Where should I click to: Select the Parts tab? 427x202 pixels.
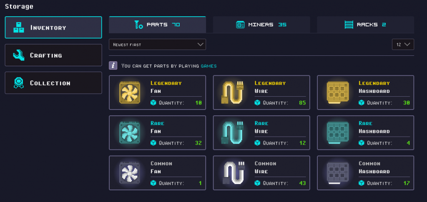click(157, 25)
